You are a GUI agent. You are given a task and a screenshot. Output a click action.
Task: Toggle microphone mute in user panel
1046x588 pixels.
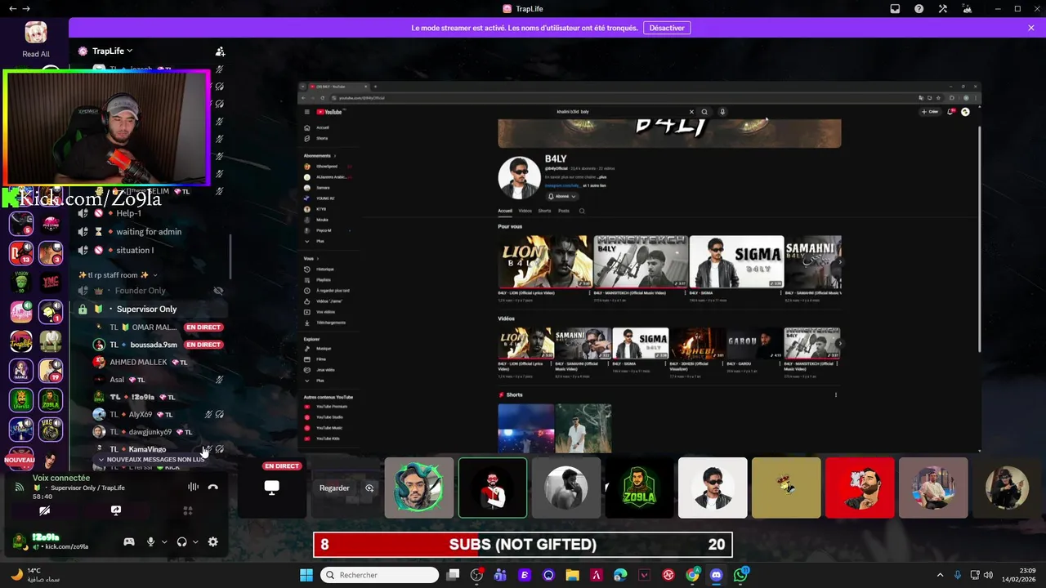[x=150, y=541]
